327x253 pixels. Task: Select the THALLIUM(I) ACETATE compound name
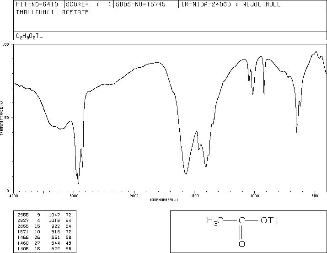click(52, 12)
